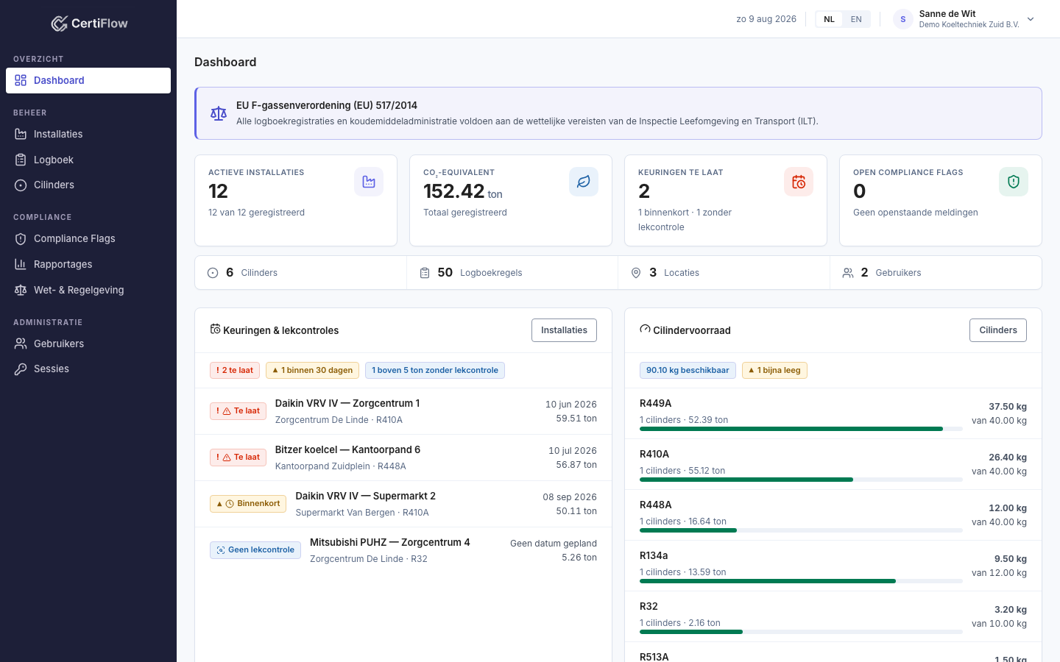Click the clipboard icon beside 50 Logboekregels
The image size is (1060, 662).
click(x=425, y=273)
